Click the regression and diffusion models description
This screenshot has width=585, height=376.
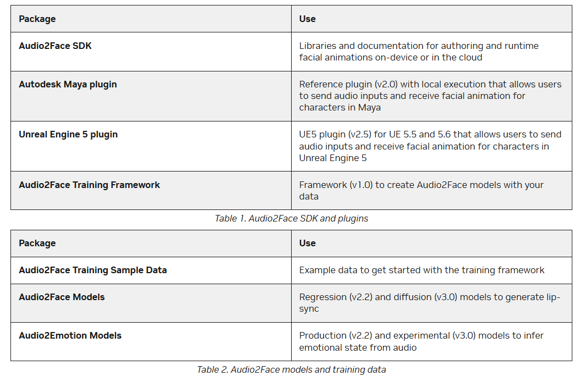pyautogui.click(x=429, y=303)
